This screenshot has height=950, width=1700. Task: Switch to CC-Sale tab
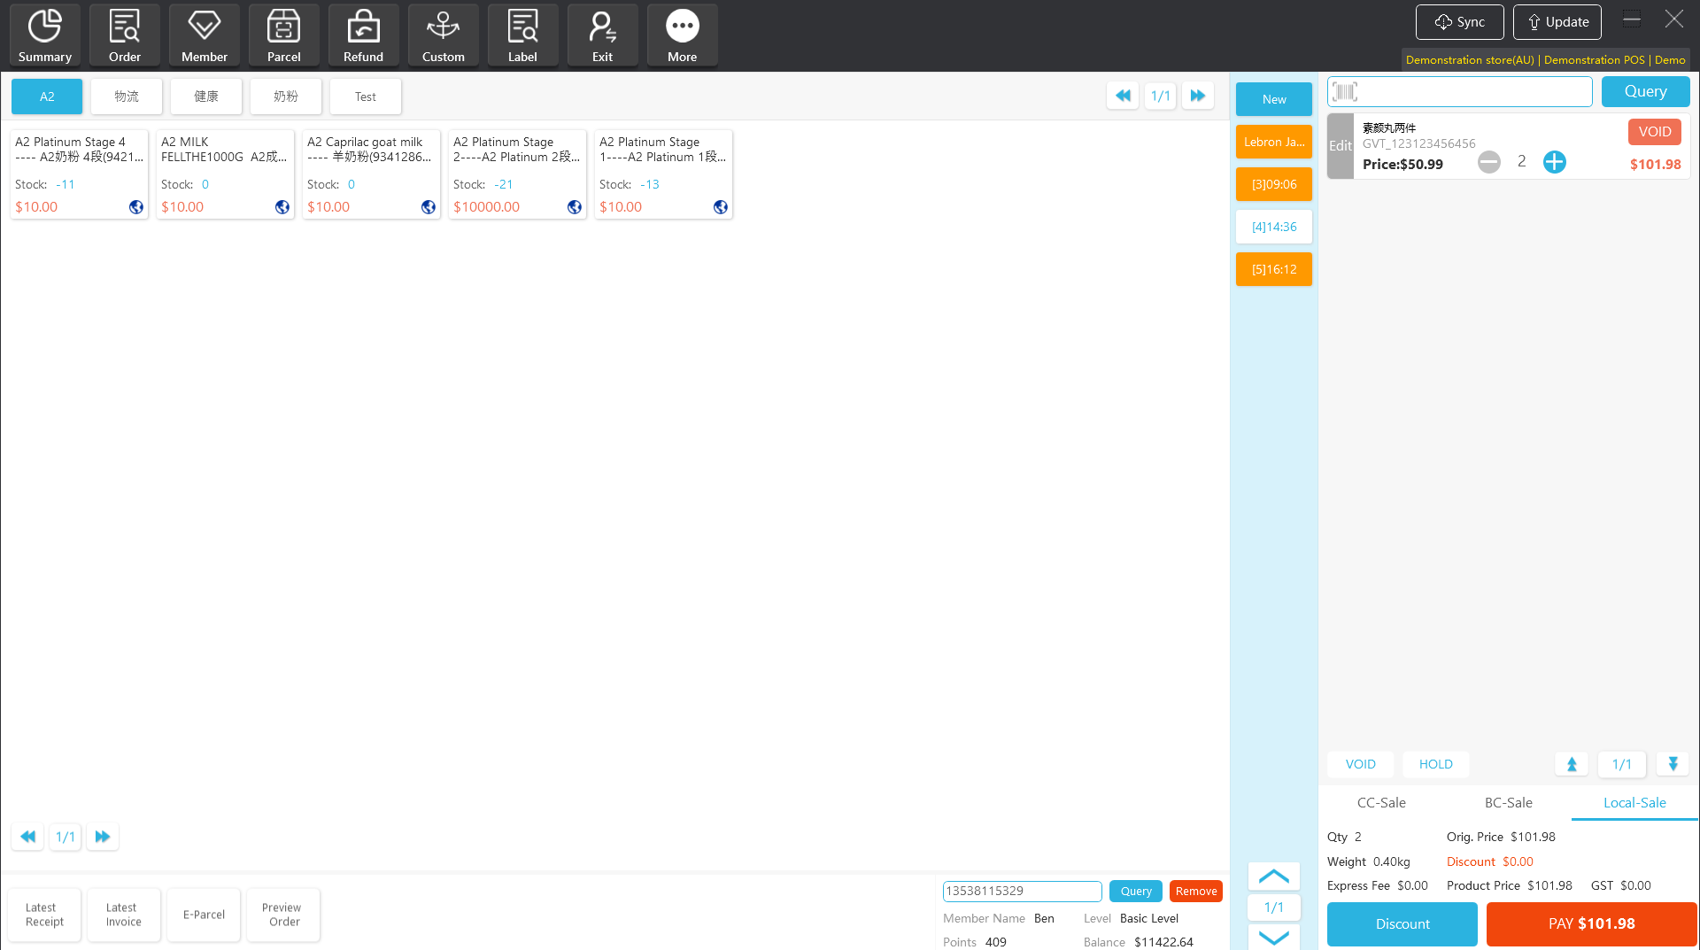1380,803
